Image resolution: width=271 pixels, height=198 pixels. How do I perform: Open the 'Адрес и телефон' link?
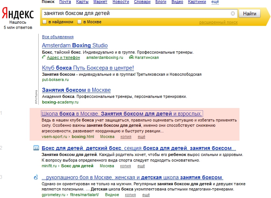tap(63, 57)
